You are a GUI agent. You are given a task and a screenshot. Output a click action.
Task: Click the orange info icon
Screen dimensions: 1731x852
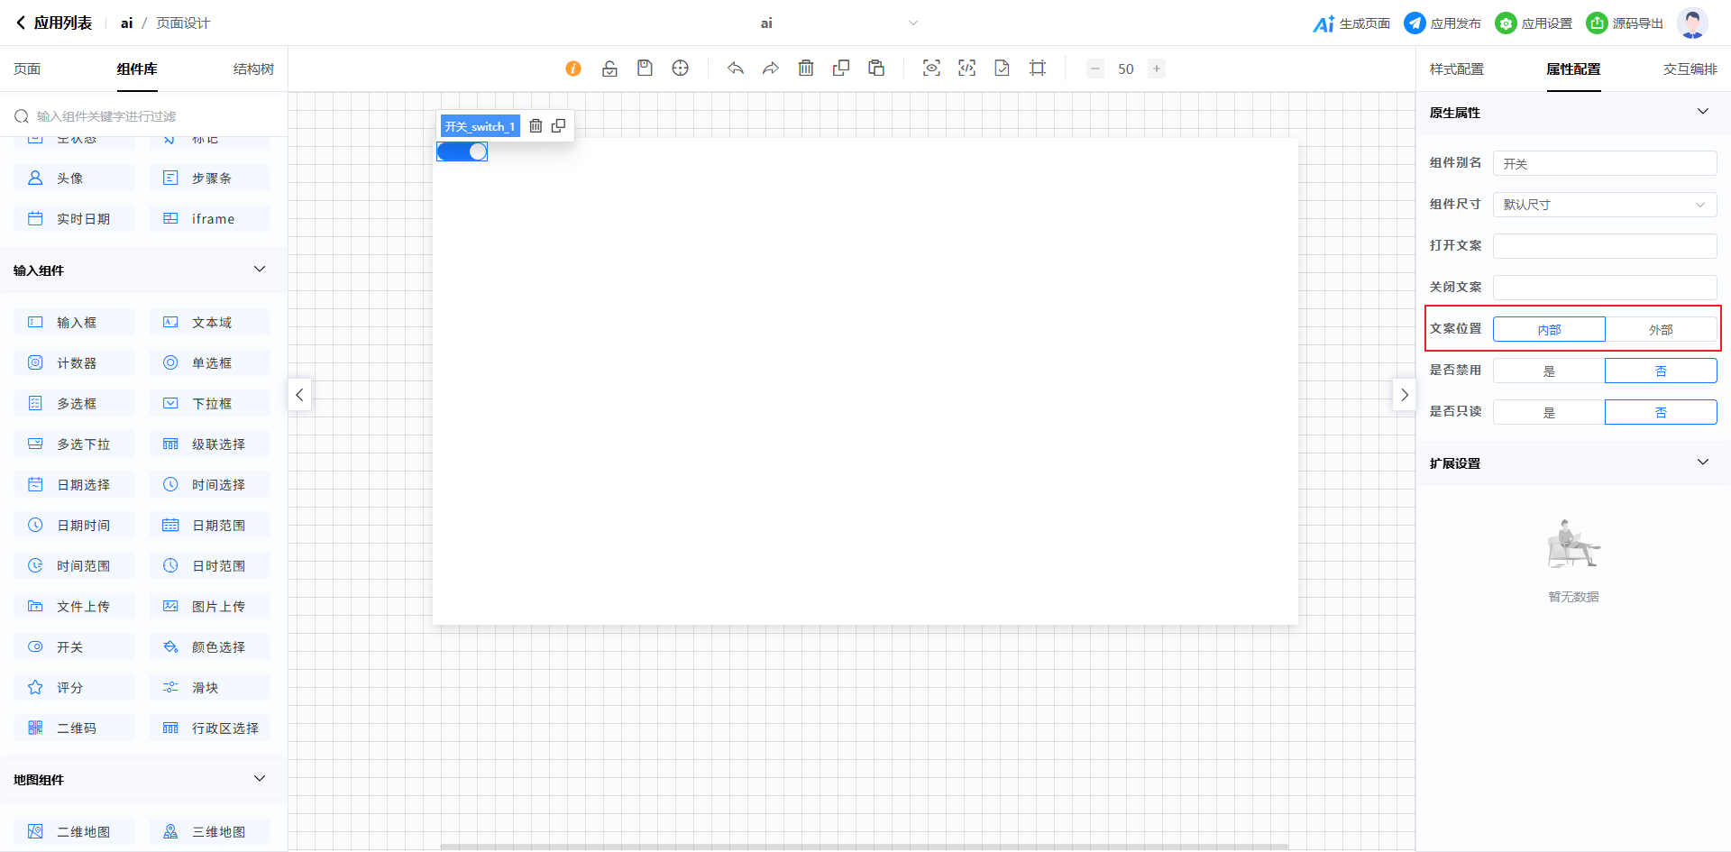(x=573, y=69)
